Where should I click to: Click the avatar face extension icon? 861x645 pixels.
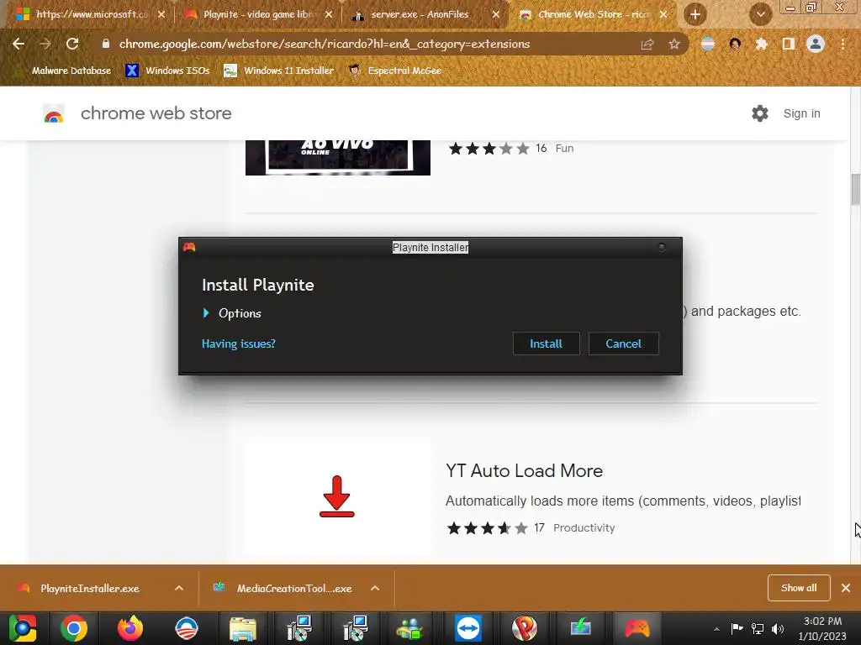(735, 44)
